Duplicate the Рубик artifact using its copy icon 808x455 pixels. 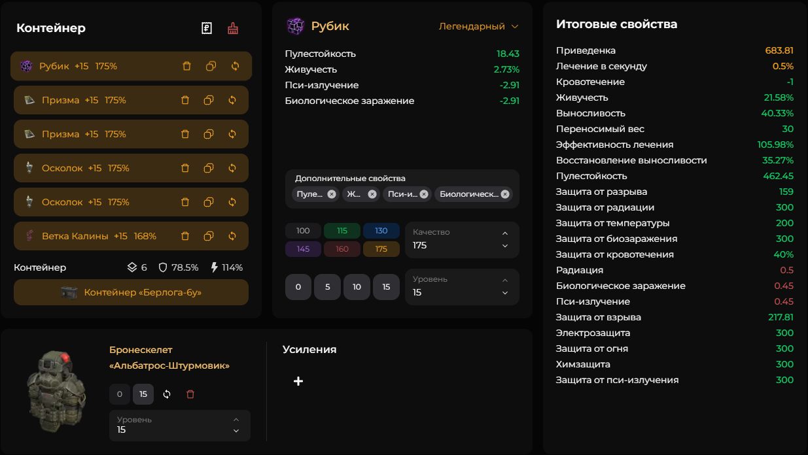click(x=211, y=66)
